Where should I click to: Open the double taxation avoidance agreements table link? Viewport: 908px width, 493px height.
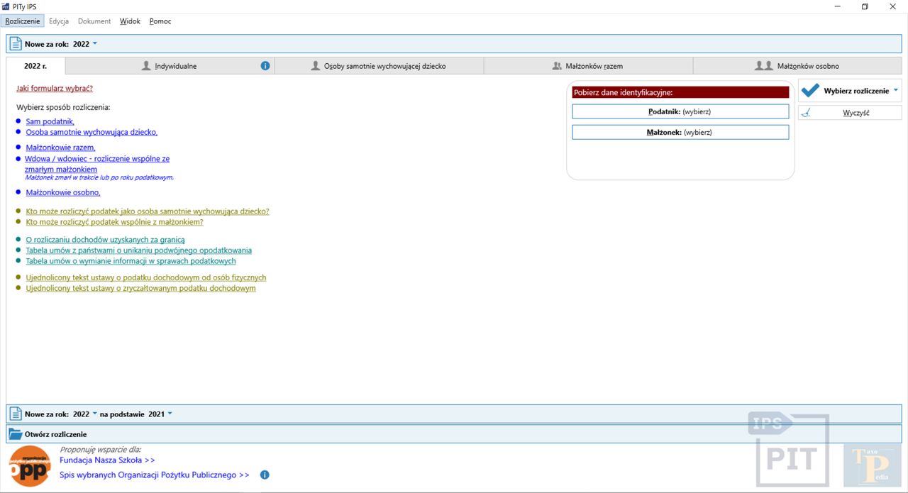click(138, 250)
